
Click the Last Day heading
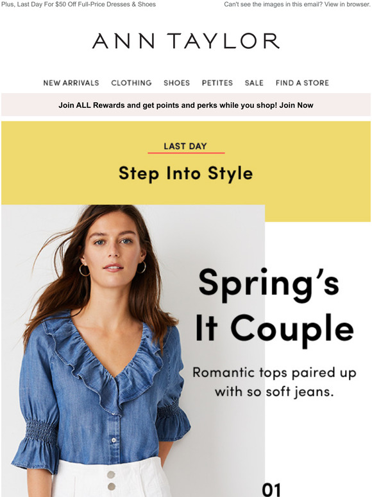click(x=185, y=146)
